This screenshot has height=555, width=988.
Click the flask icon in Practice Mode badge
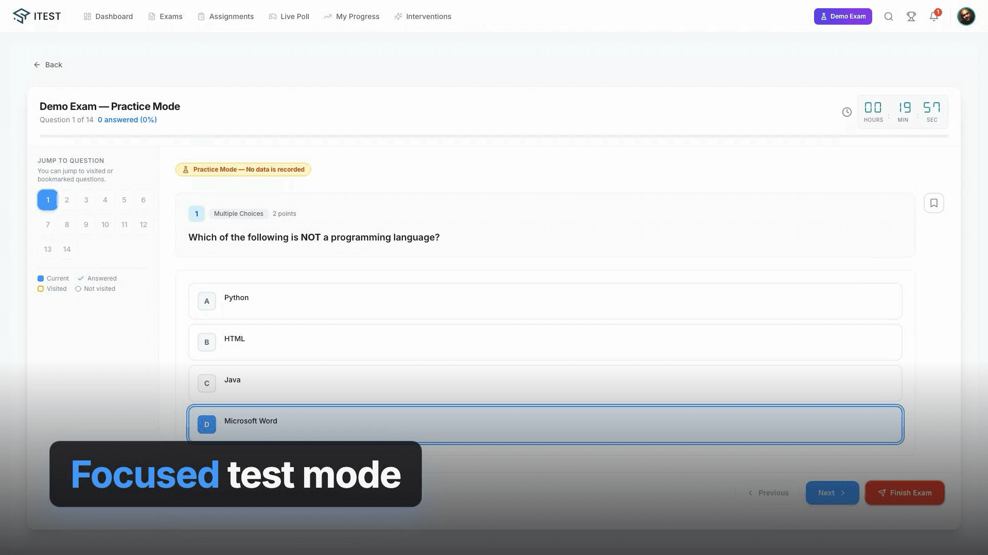[186, 170]
